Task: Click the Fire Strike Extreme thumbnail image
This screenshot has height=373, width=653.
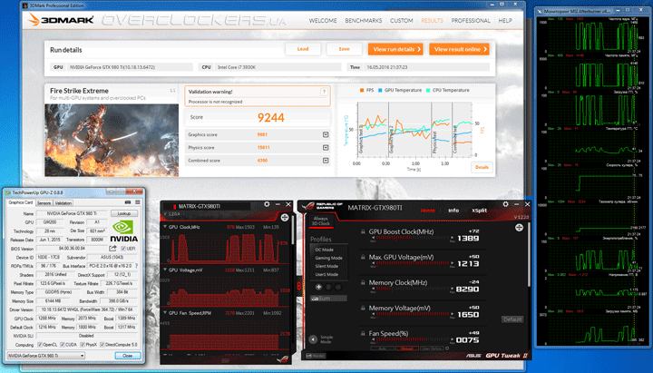Action: click(112, 140)
